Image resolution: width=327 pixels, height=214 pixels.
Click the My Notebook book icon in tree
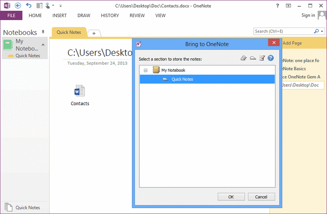(156, 70)
